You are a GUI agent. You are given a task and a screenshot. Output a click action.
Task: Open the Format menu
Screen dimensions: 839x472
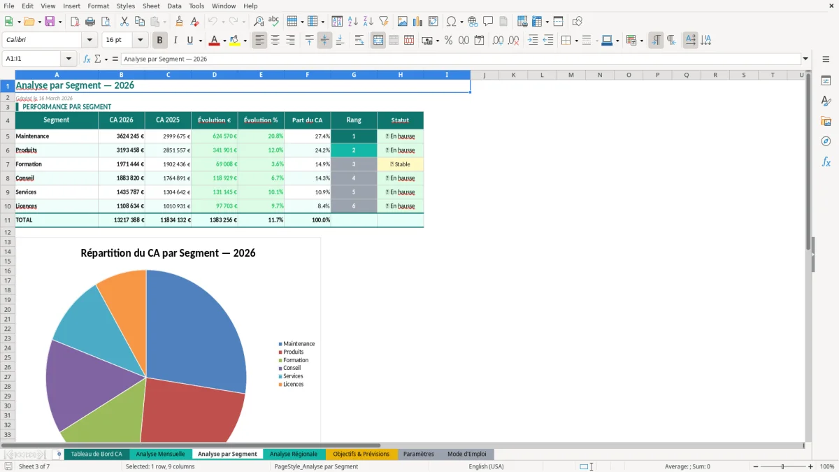pyautogui.click(x=98, y=6)
